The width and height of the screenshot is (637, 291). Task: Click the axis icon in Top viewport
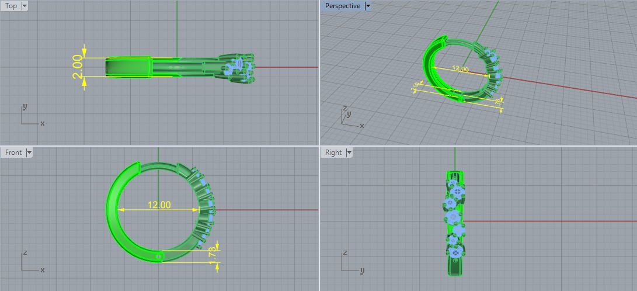(x=32, y=115)
